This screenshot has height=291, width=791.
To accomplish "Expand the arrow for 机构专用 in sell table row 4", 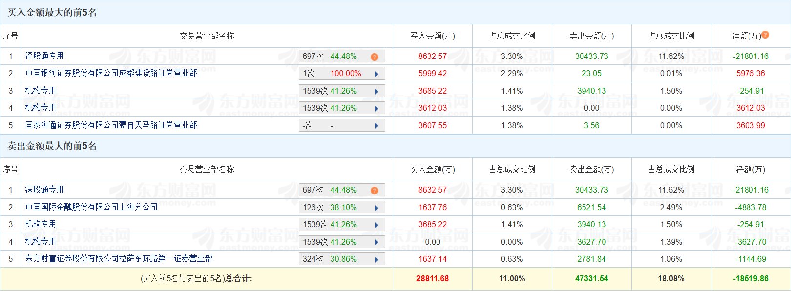I will tap(376, 243).
